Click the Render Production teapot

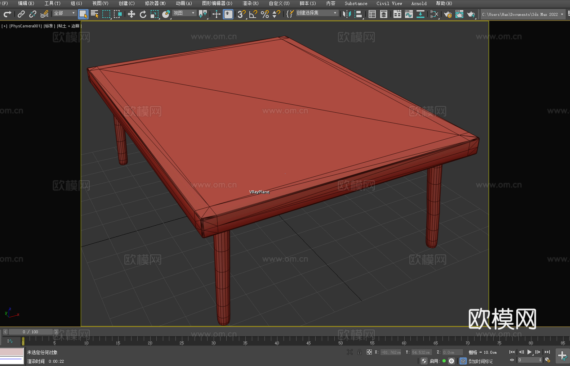tap(471, 14)
